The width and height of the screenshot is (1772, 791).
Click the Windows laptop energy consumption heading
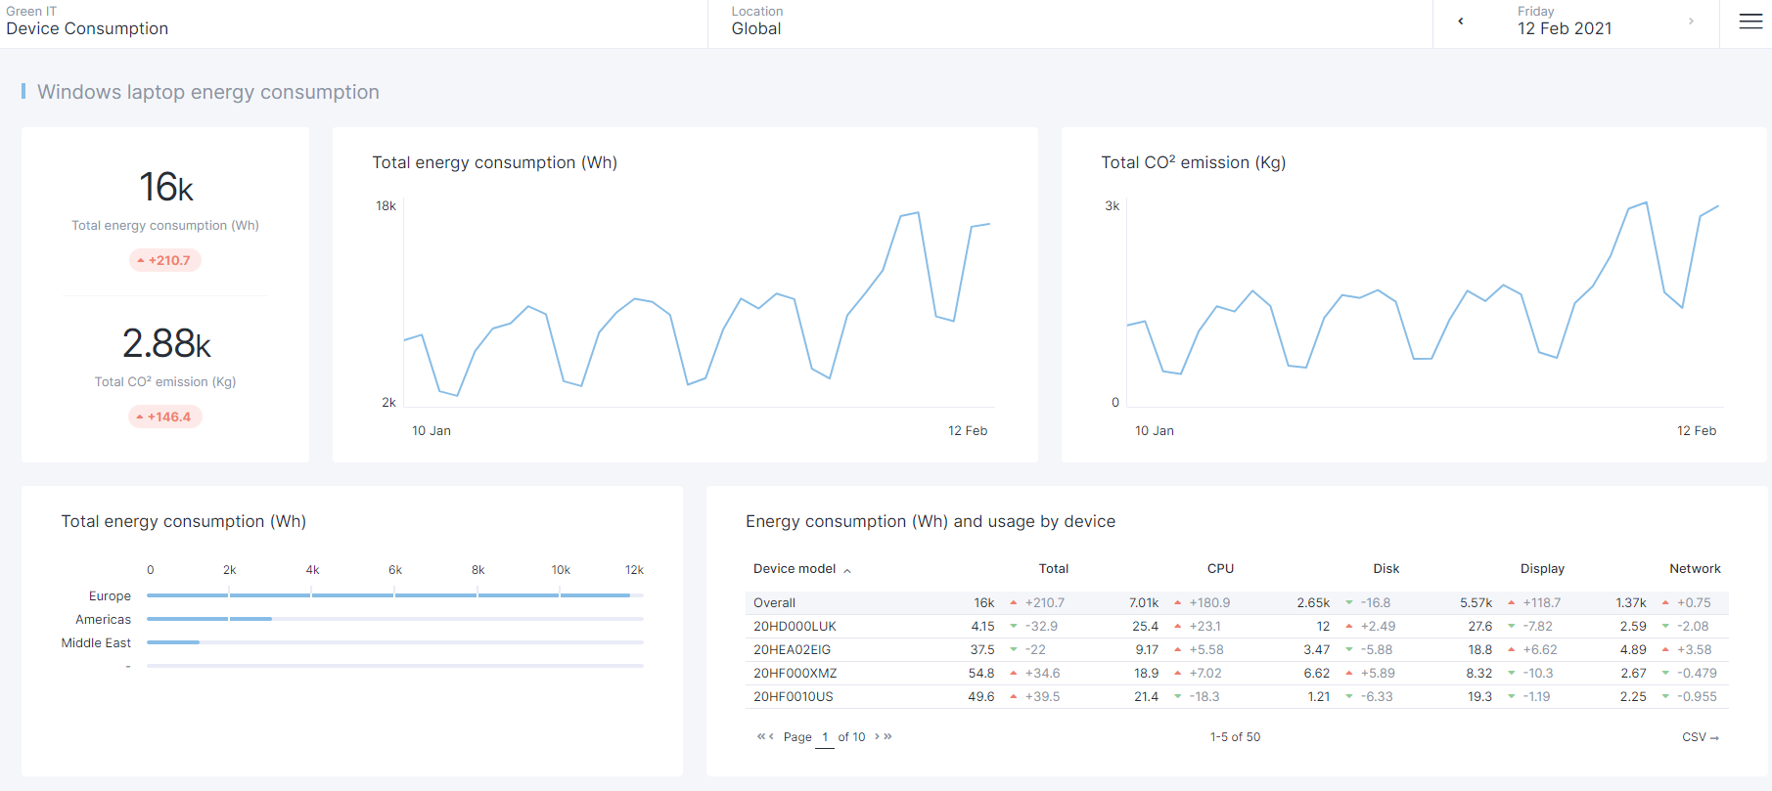(208, 92)
